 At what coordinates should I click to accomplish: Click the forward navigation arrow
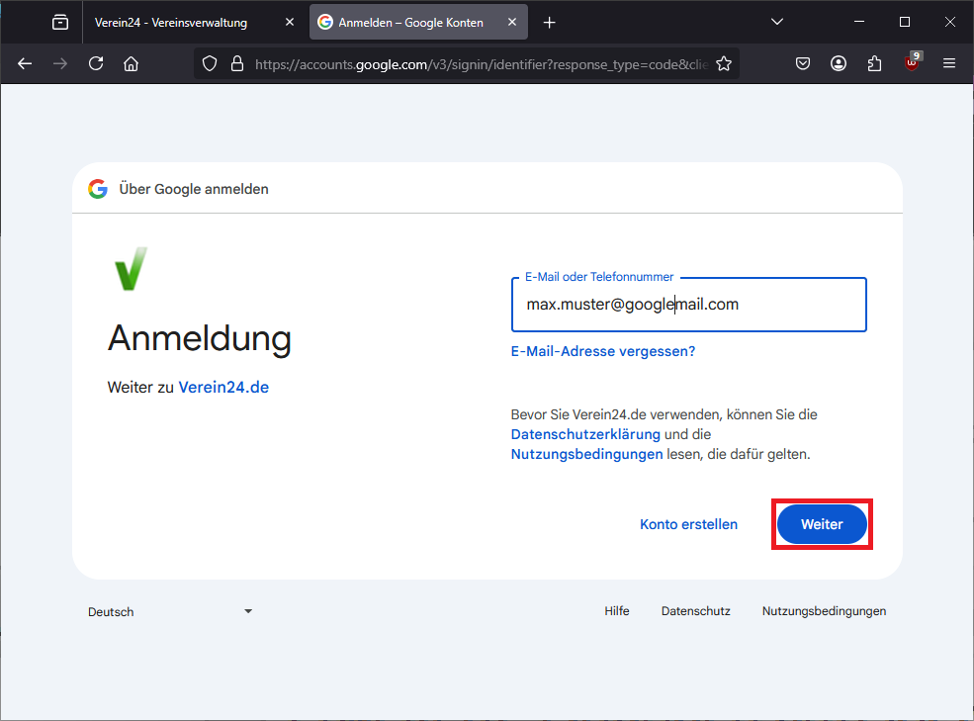tap(60, 63)
